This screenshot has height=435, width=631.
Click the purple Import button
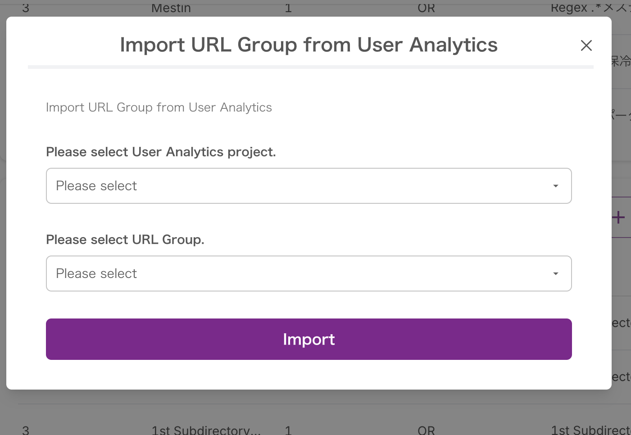click(309, 339)
